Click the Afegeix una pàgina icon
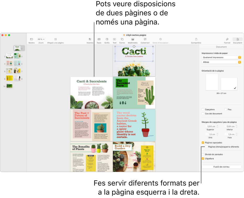244x198 pixels. 56,39
